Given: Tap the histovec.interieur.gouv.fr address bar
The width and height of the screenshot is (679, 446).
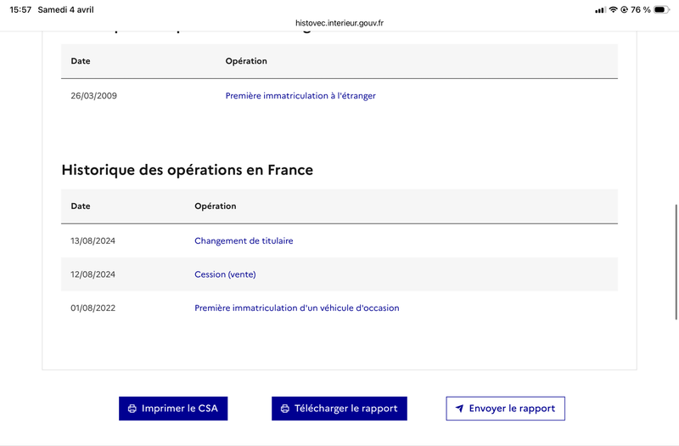Looking at the screenshot, I should (x=339, y=23).
